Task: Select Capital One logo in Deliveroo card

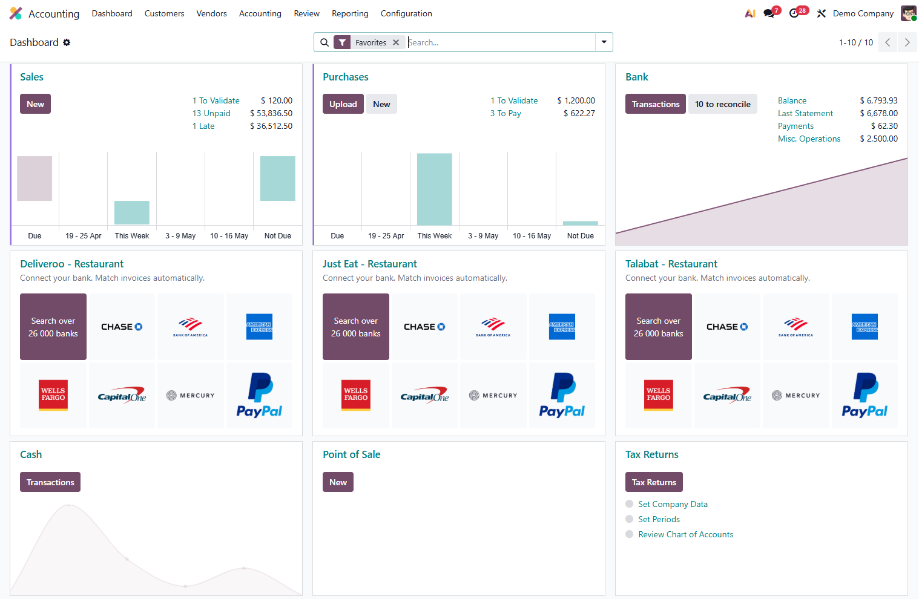Action: point(122,395)
